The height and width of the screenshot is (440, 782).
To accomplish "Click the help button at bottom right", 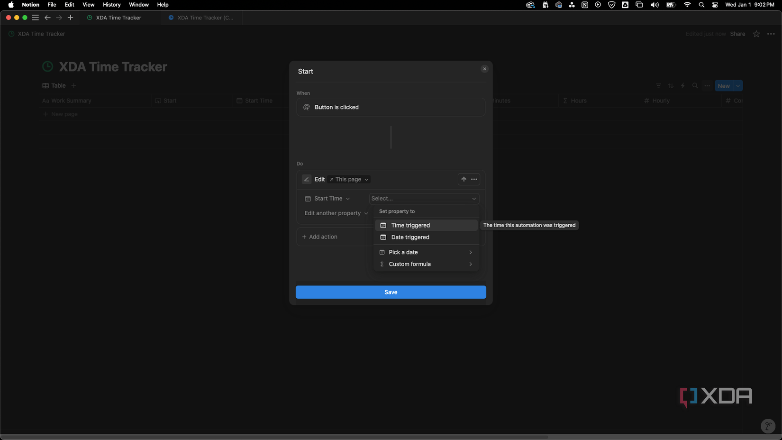I will 768,426.
